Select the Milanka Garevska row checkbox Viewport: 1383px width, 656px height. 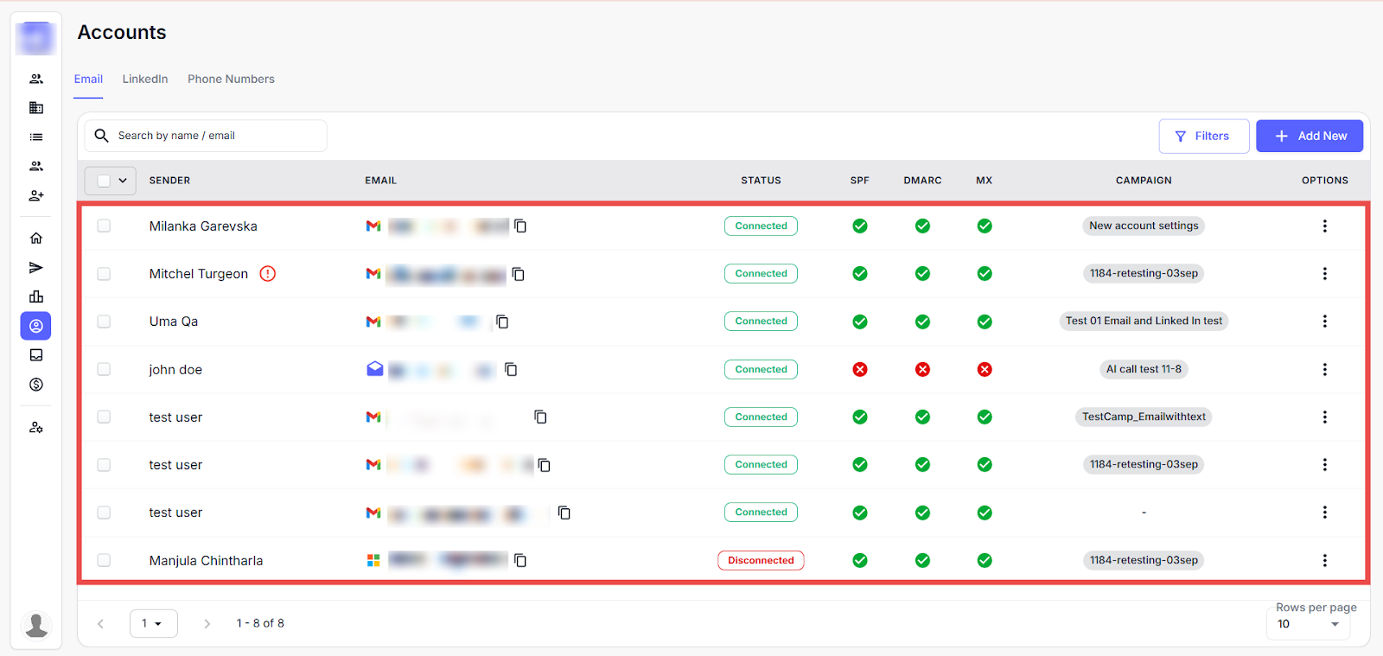[104, 226]
